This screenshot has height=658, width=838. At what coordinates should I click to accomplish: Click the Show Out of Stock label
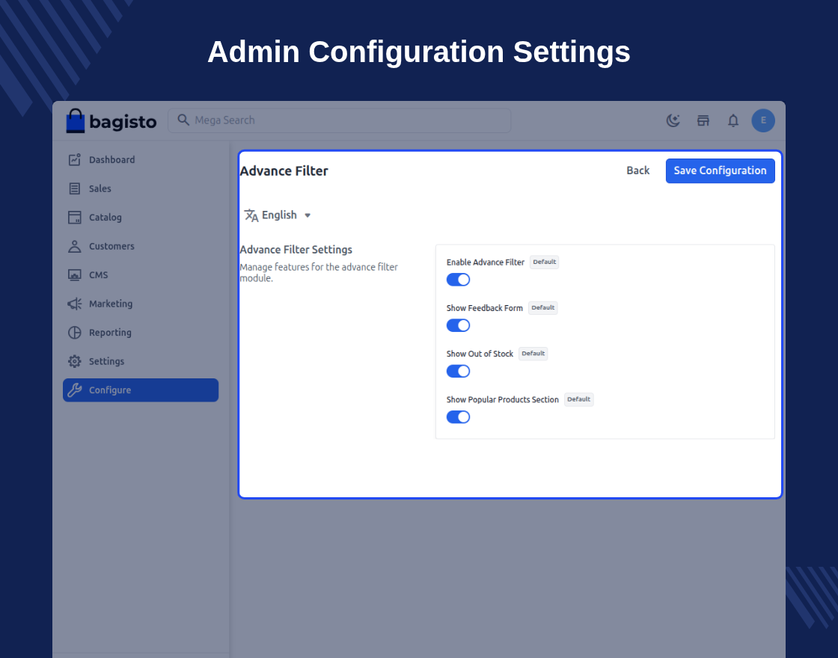tap(480, 354)
